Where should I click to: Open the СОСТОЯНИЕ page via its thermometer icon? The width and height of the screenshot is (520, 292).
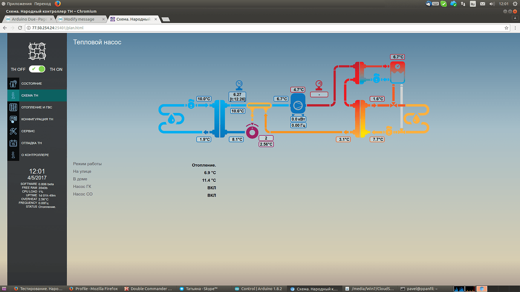(x=13, y=83)
